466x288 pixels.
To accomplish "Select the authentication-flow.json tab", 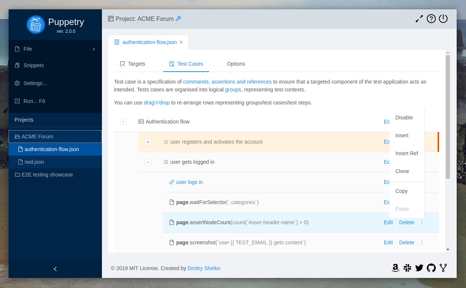I will [148, 42].
